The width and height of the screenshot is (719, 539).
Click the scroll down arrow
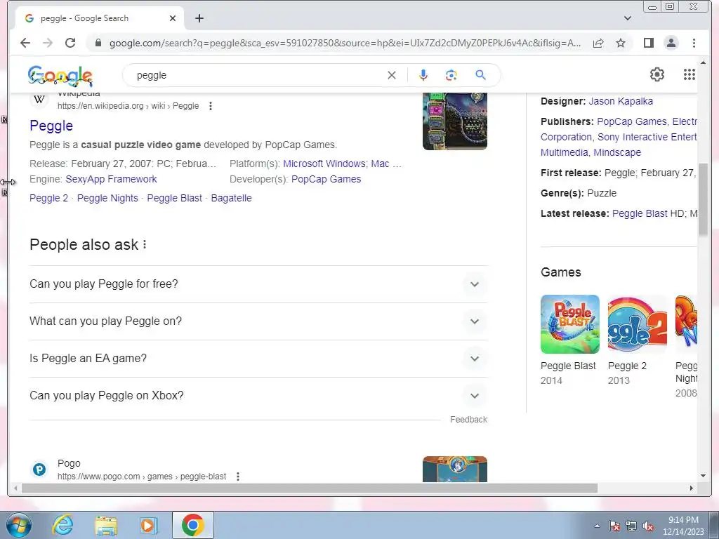point(703,476)
